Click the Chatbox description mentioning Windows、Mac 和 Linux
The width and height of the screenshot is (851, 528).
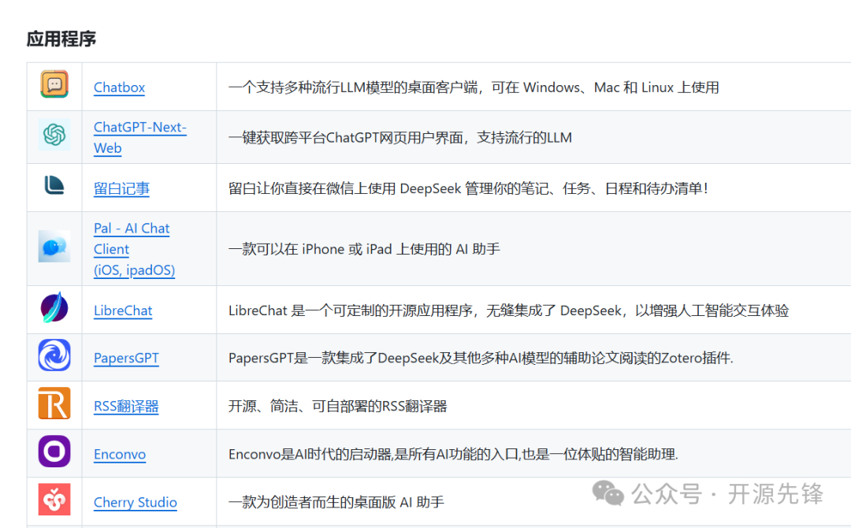[474, 87]
